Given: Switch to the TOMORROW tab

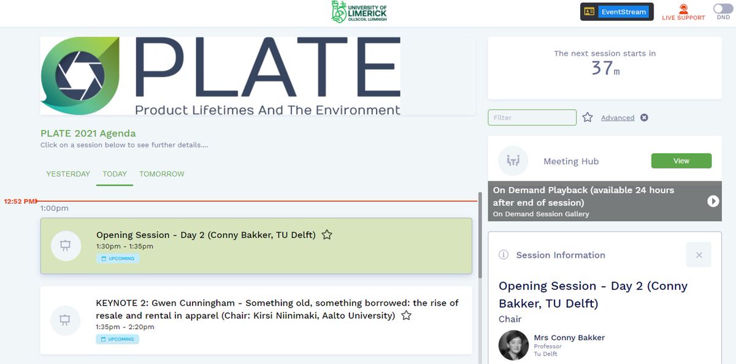Looking at the screenshot, I should [x=162, y=174].
